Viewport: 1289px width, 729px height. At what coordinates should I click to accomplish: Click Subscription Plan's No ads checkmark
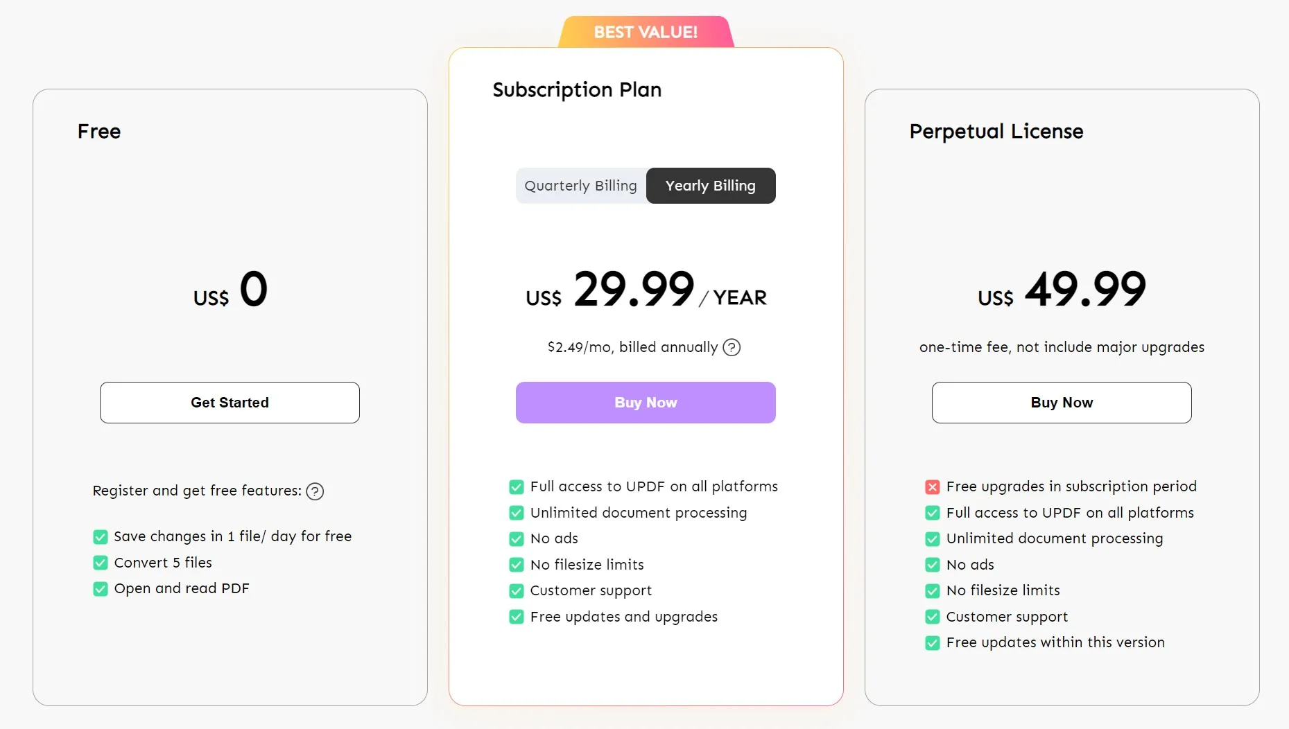click(517, 539)
